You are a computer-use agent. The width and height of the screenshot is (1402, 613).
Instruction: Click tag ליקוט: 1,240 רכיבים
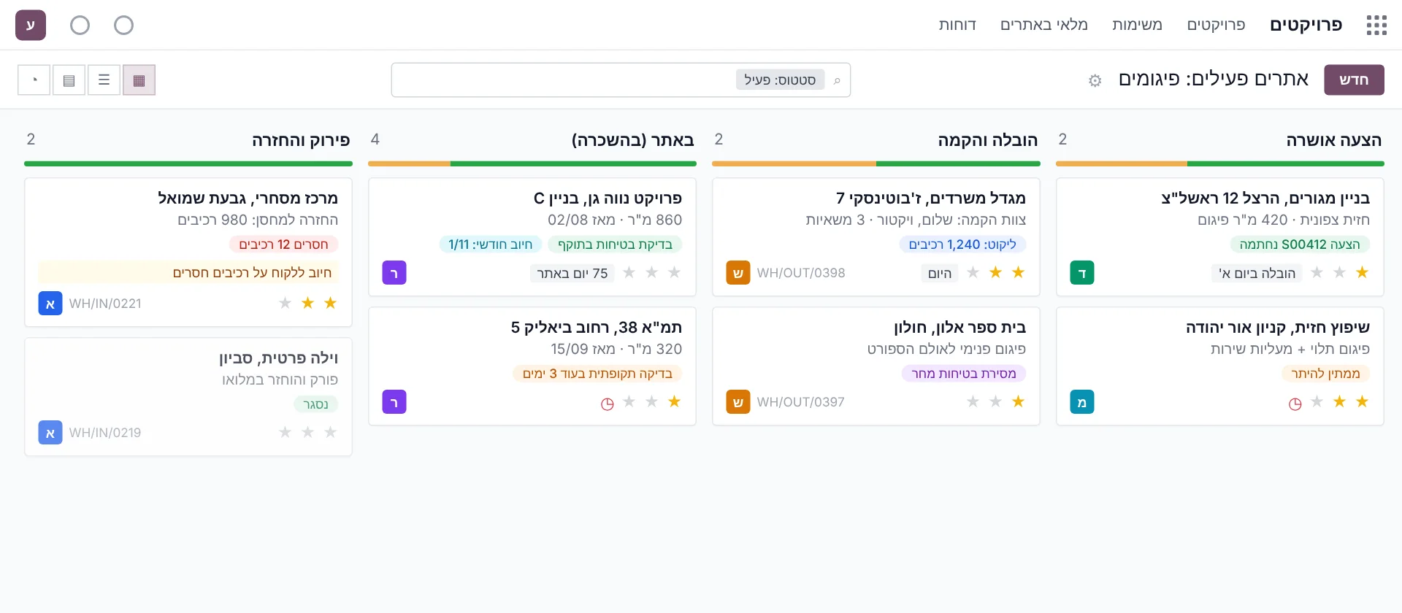[962, 244]
